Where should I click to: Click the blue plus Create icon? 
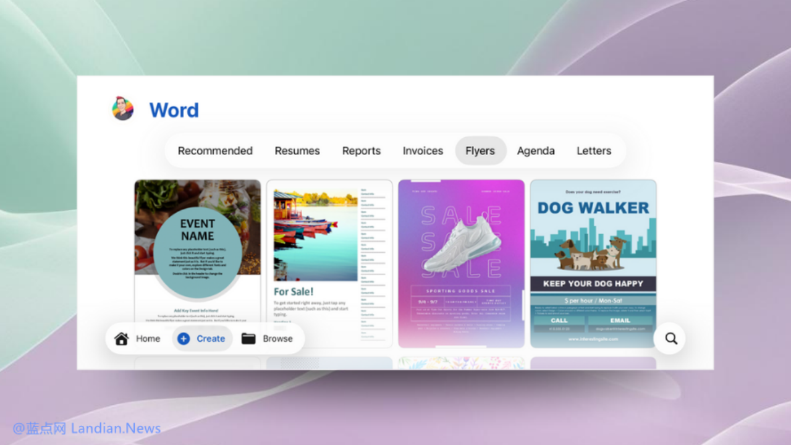point(184,339)
